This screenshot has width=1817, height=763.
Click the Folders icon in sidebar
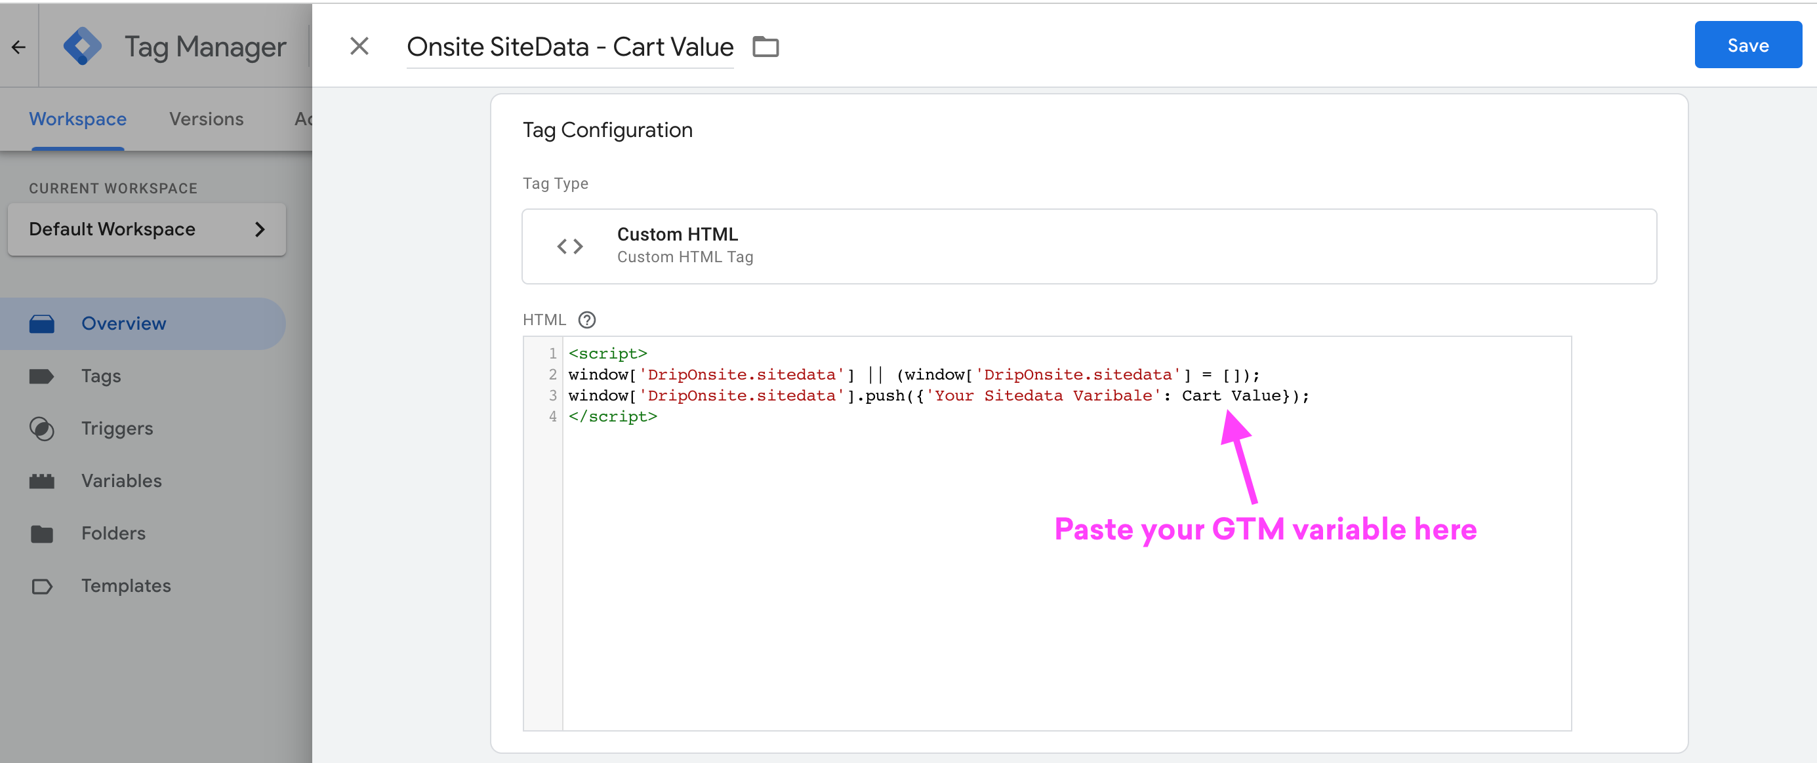click(41, 534)
